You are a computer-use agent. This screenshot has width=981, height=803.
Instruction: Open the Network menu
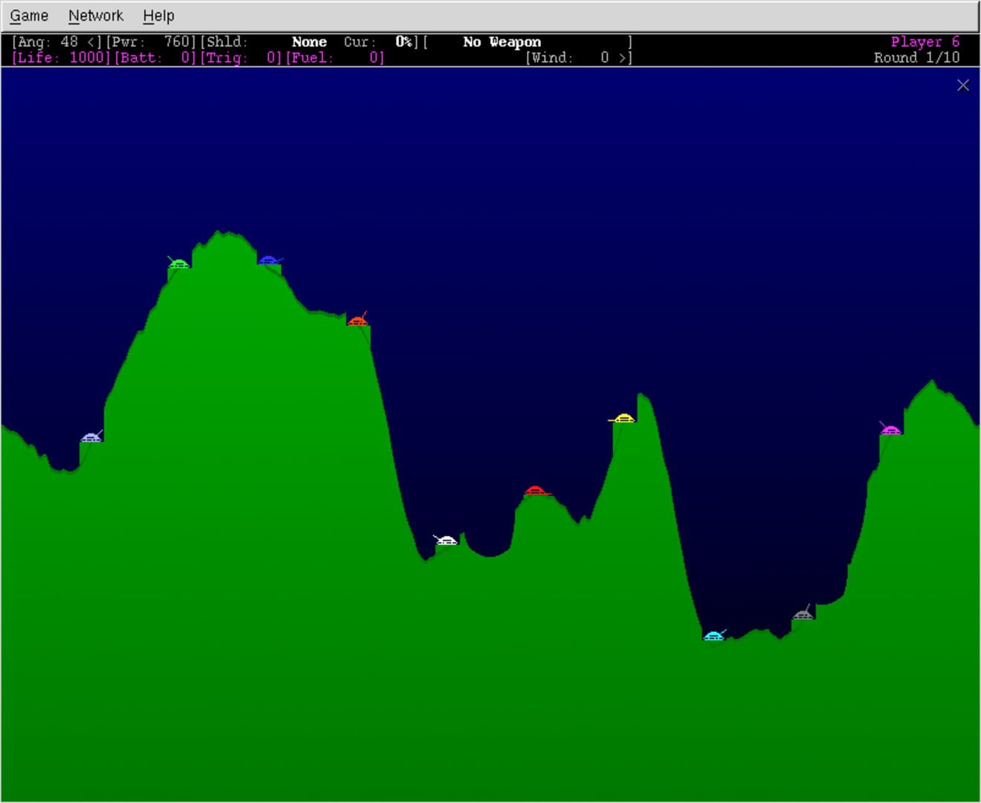click(96, 16)
